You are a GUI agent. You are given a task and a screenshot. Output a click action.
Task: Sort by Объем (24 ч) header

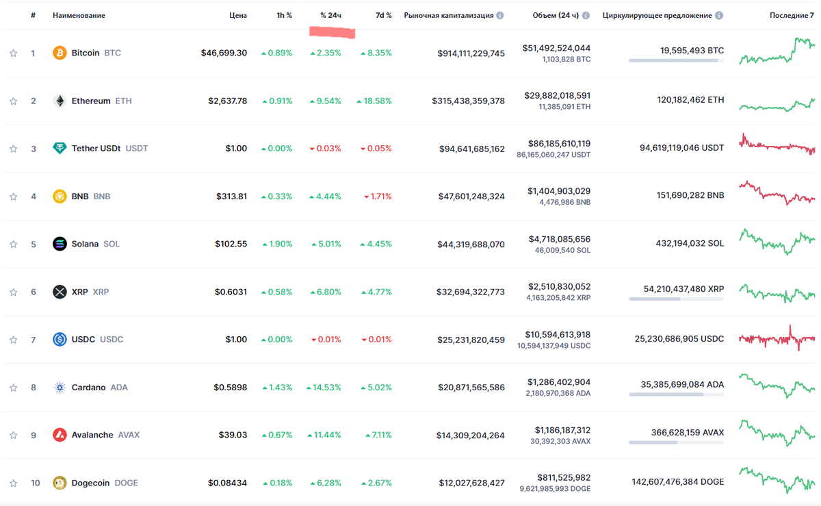coord(556,15)
